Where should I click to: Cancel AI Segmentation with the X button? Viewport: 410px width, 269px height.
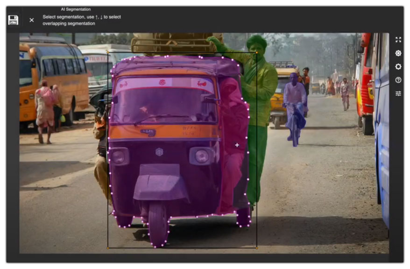point(32,20)
